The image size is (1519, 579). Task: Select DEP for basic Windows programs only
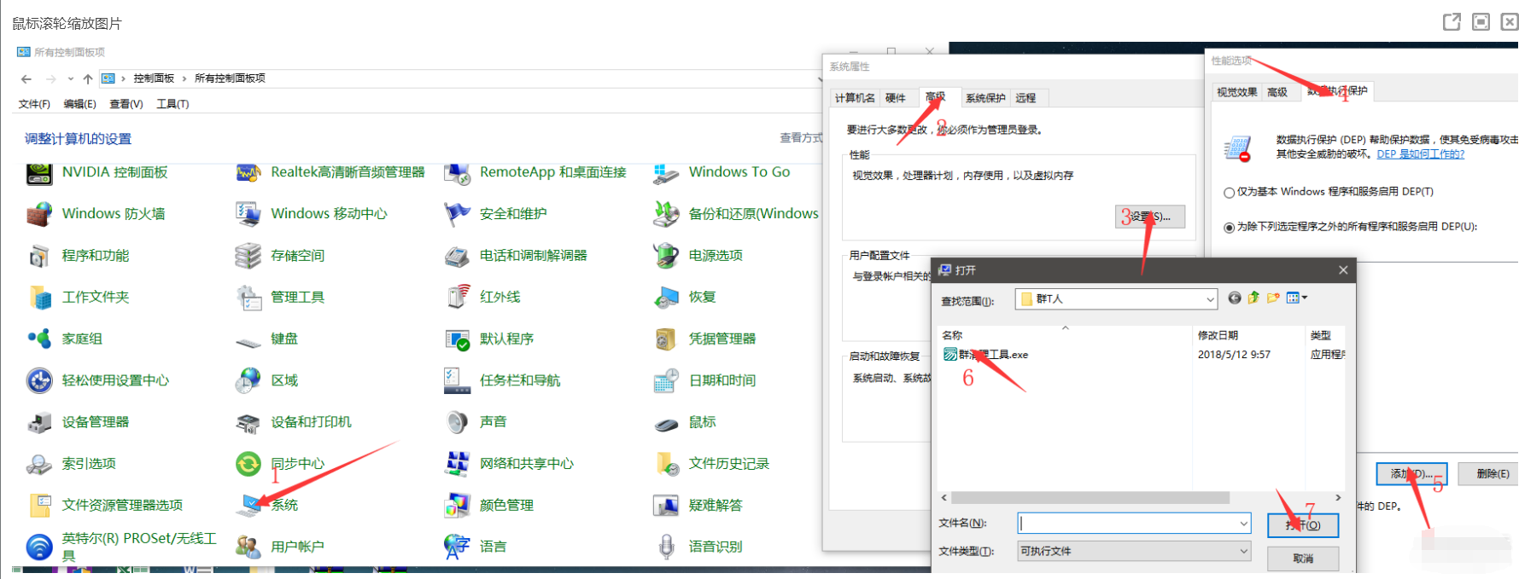coord(1230,193)
